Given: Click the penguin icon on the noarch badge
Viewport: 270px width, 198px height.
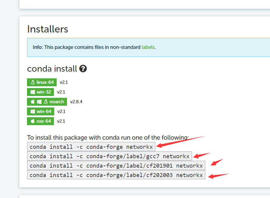Looking at the screenshot, I should [46, 101].
